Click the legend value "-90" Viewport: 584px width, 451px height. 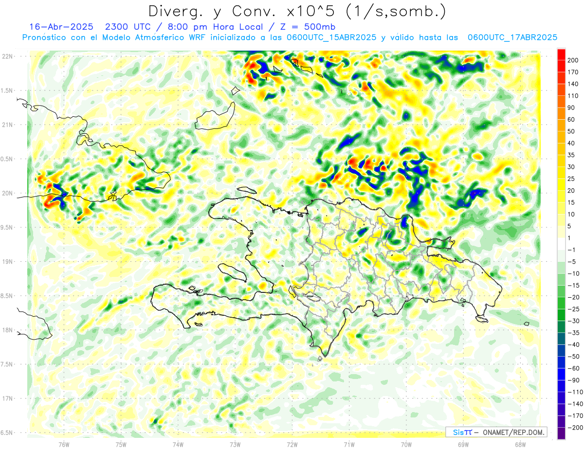coord(573,380)
